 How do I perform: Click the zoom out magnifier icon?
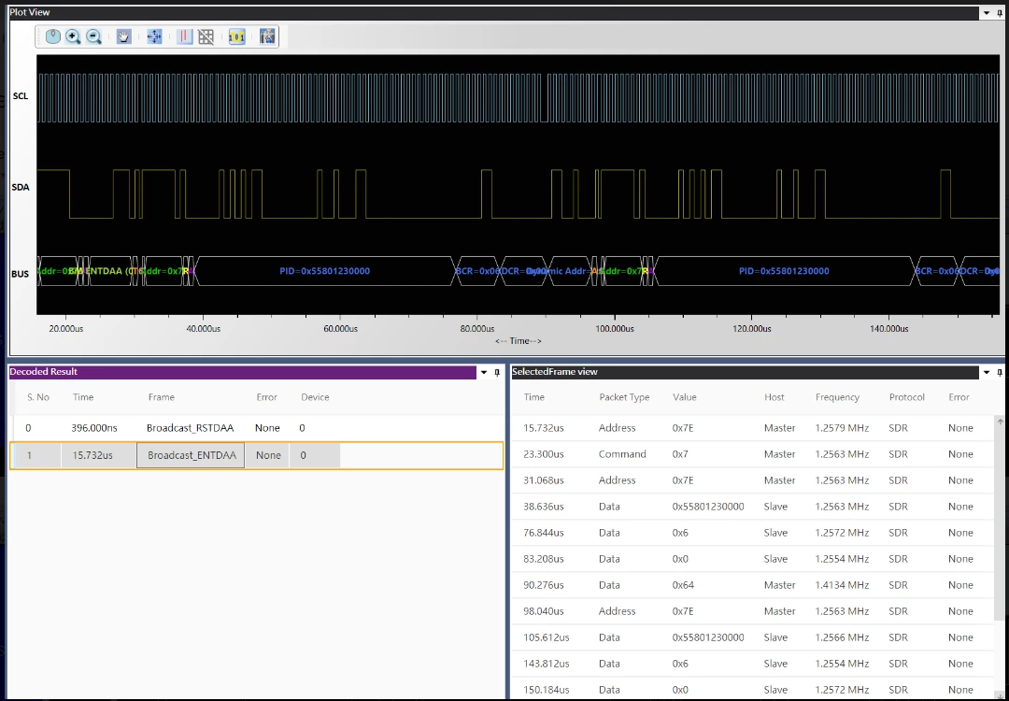tap(94, 36)
